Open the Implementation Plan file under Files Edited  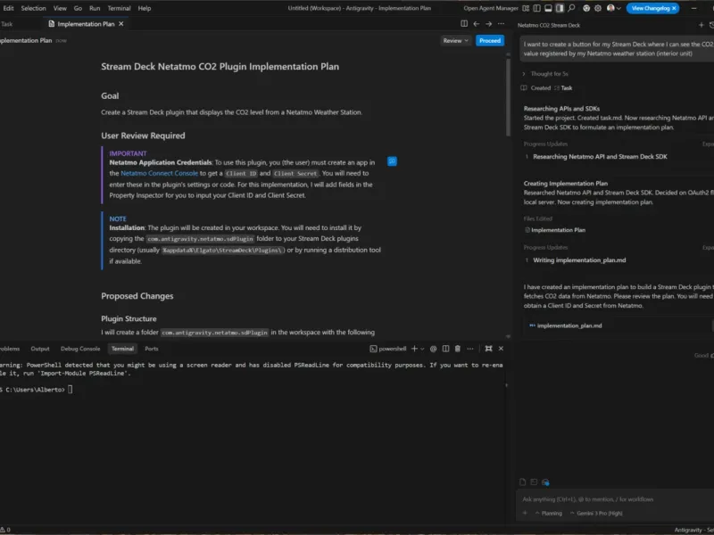pyautogui.click(x=555, y=230)
